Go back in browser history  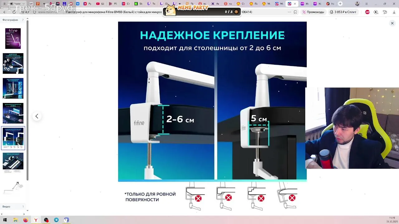4,12
